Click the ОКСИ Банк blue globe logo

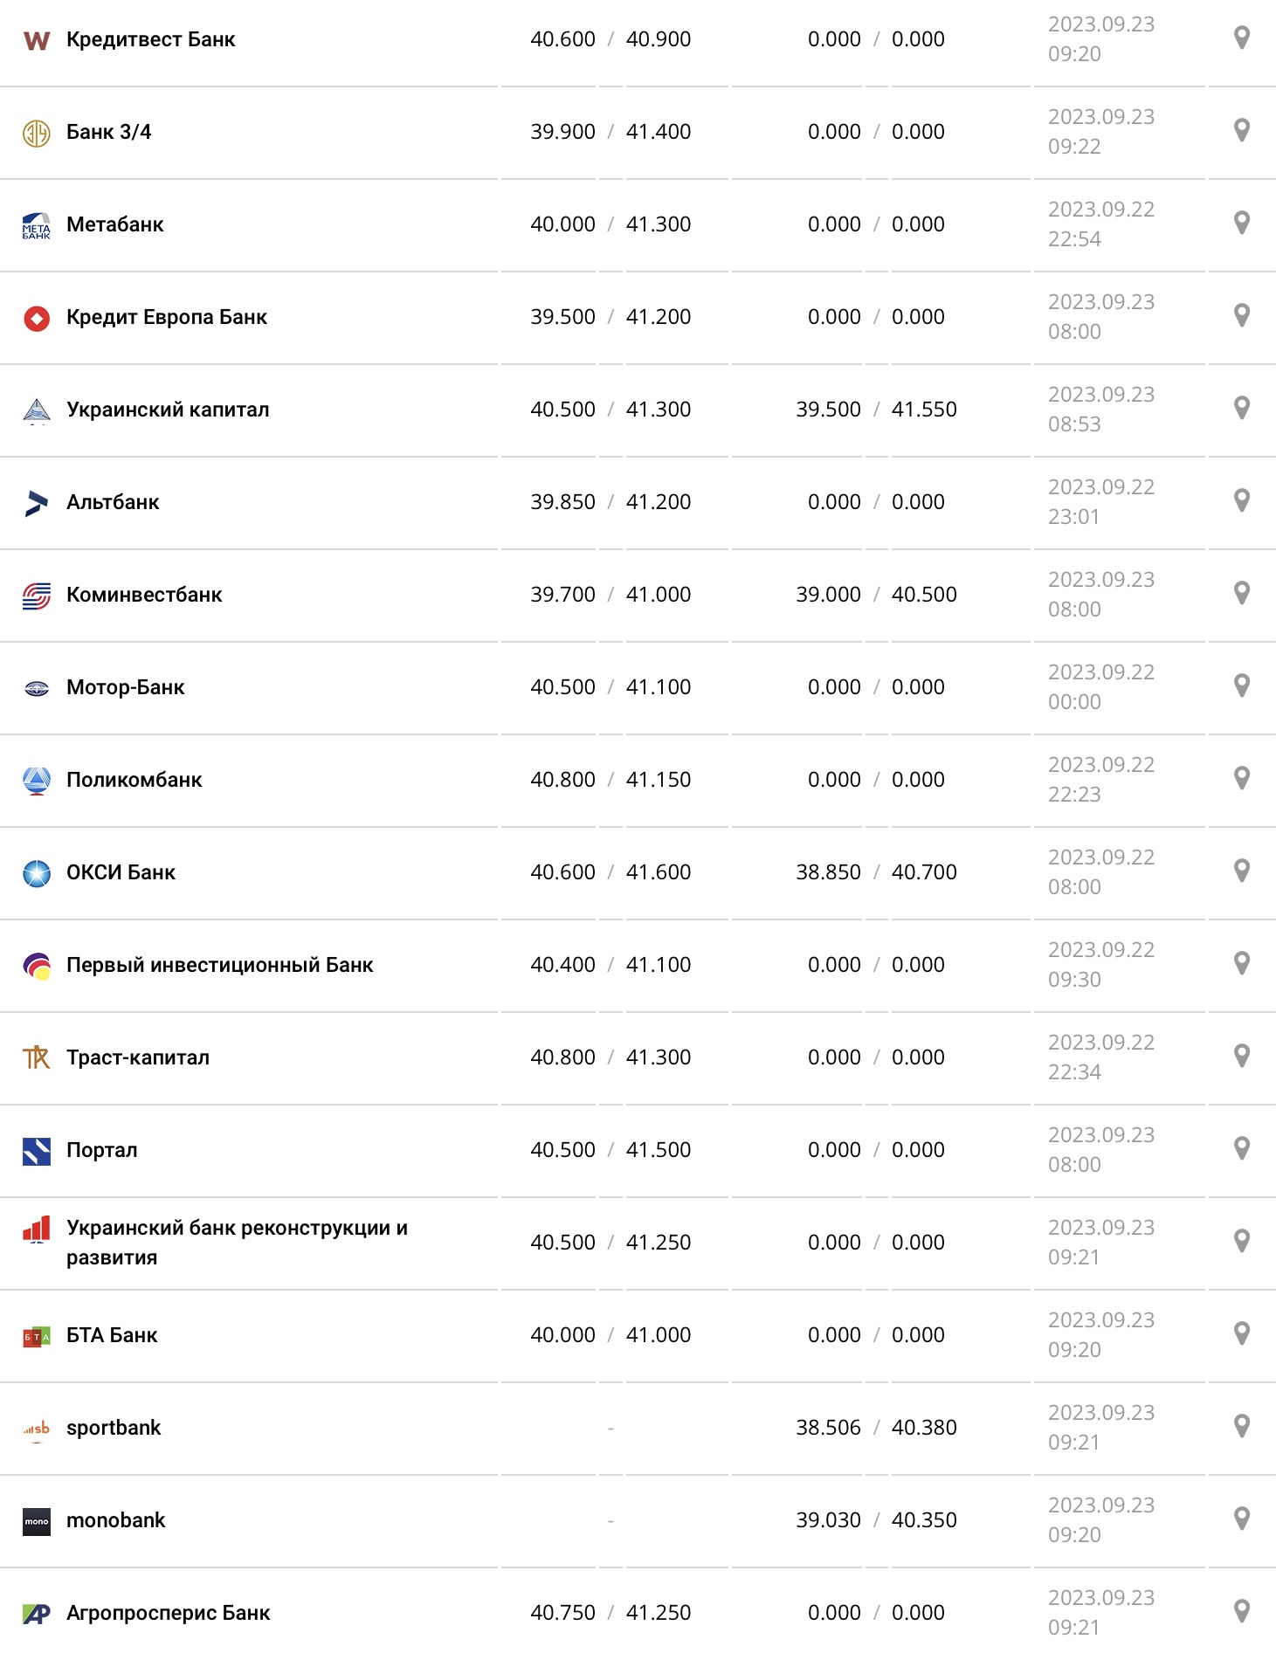[x=35, y=871]
